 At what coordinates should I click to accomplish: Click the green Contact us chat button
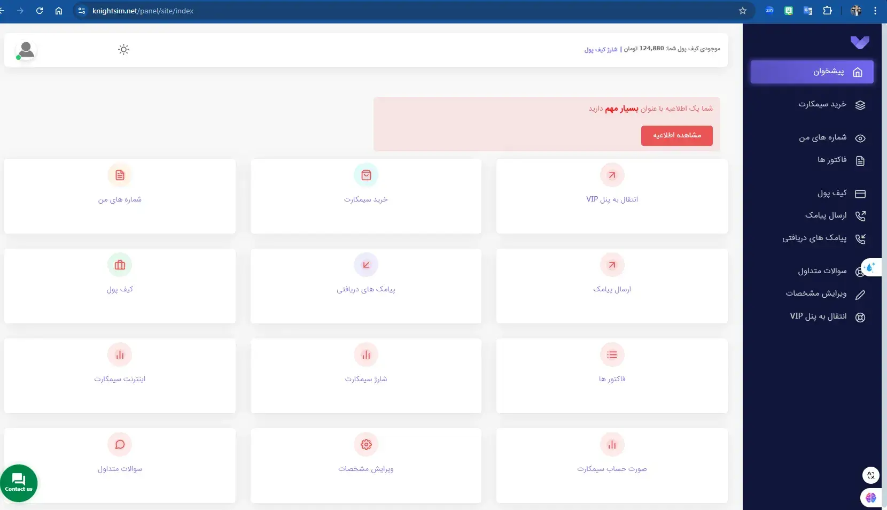pyautogui.click(x=19, y=483)
